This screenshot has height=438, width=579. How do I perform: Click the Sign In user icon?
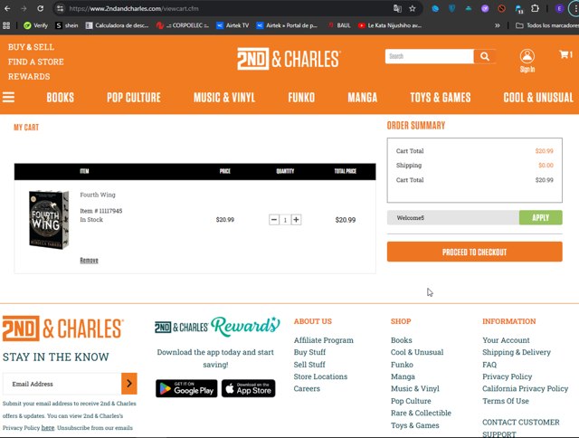point(527,61)
